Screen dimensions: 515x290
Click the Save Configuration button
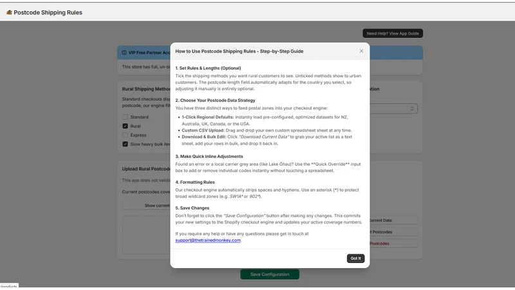pos(270,275)
